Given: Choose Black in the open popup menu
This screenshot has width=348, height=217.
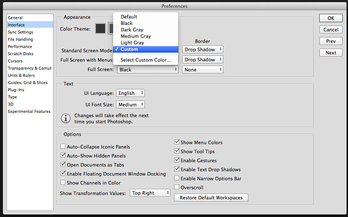Looking at the screenshot, I should click(146, 23).
